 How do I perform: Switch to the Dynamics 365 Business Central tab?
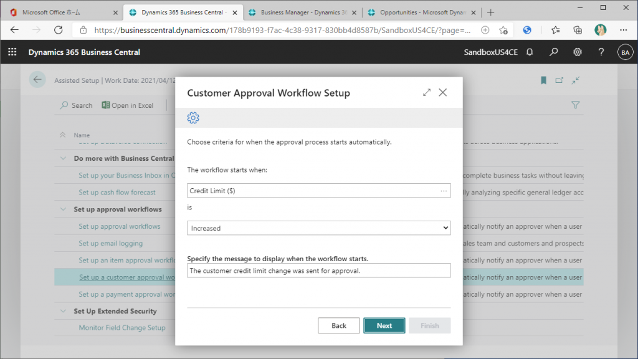tap(183, 12)
